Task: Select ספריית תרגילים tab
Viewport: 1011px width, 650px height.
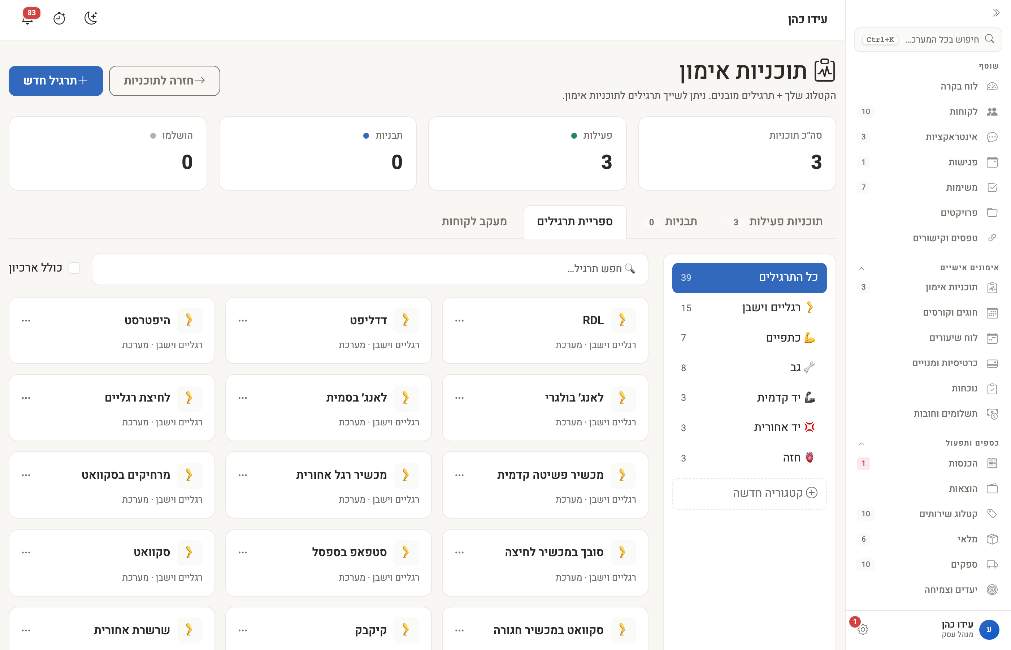Action: tap(575, 222)
